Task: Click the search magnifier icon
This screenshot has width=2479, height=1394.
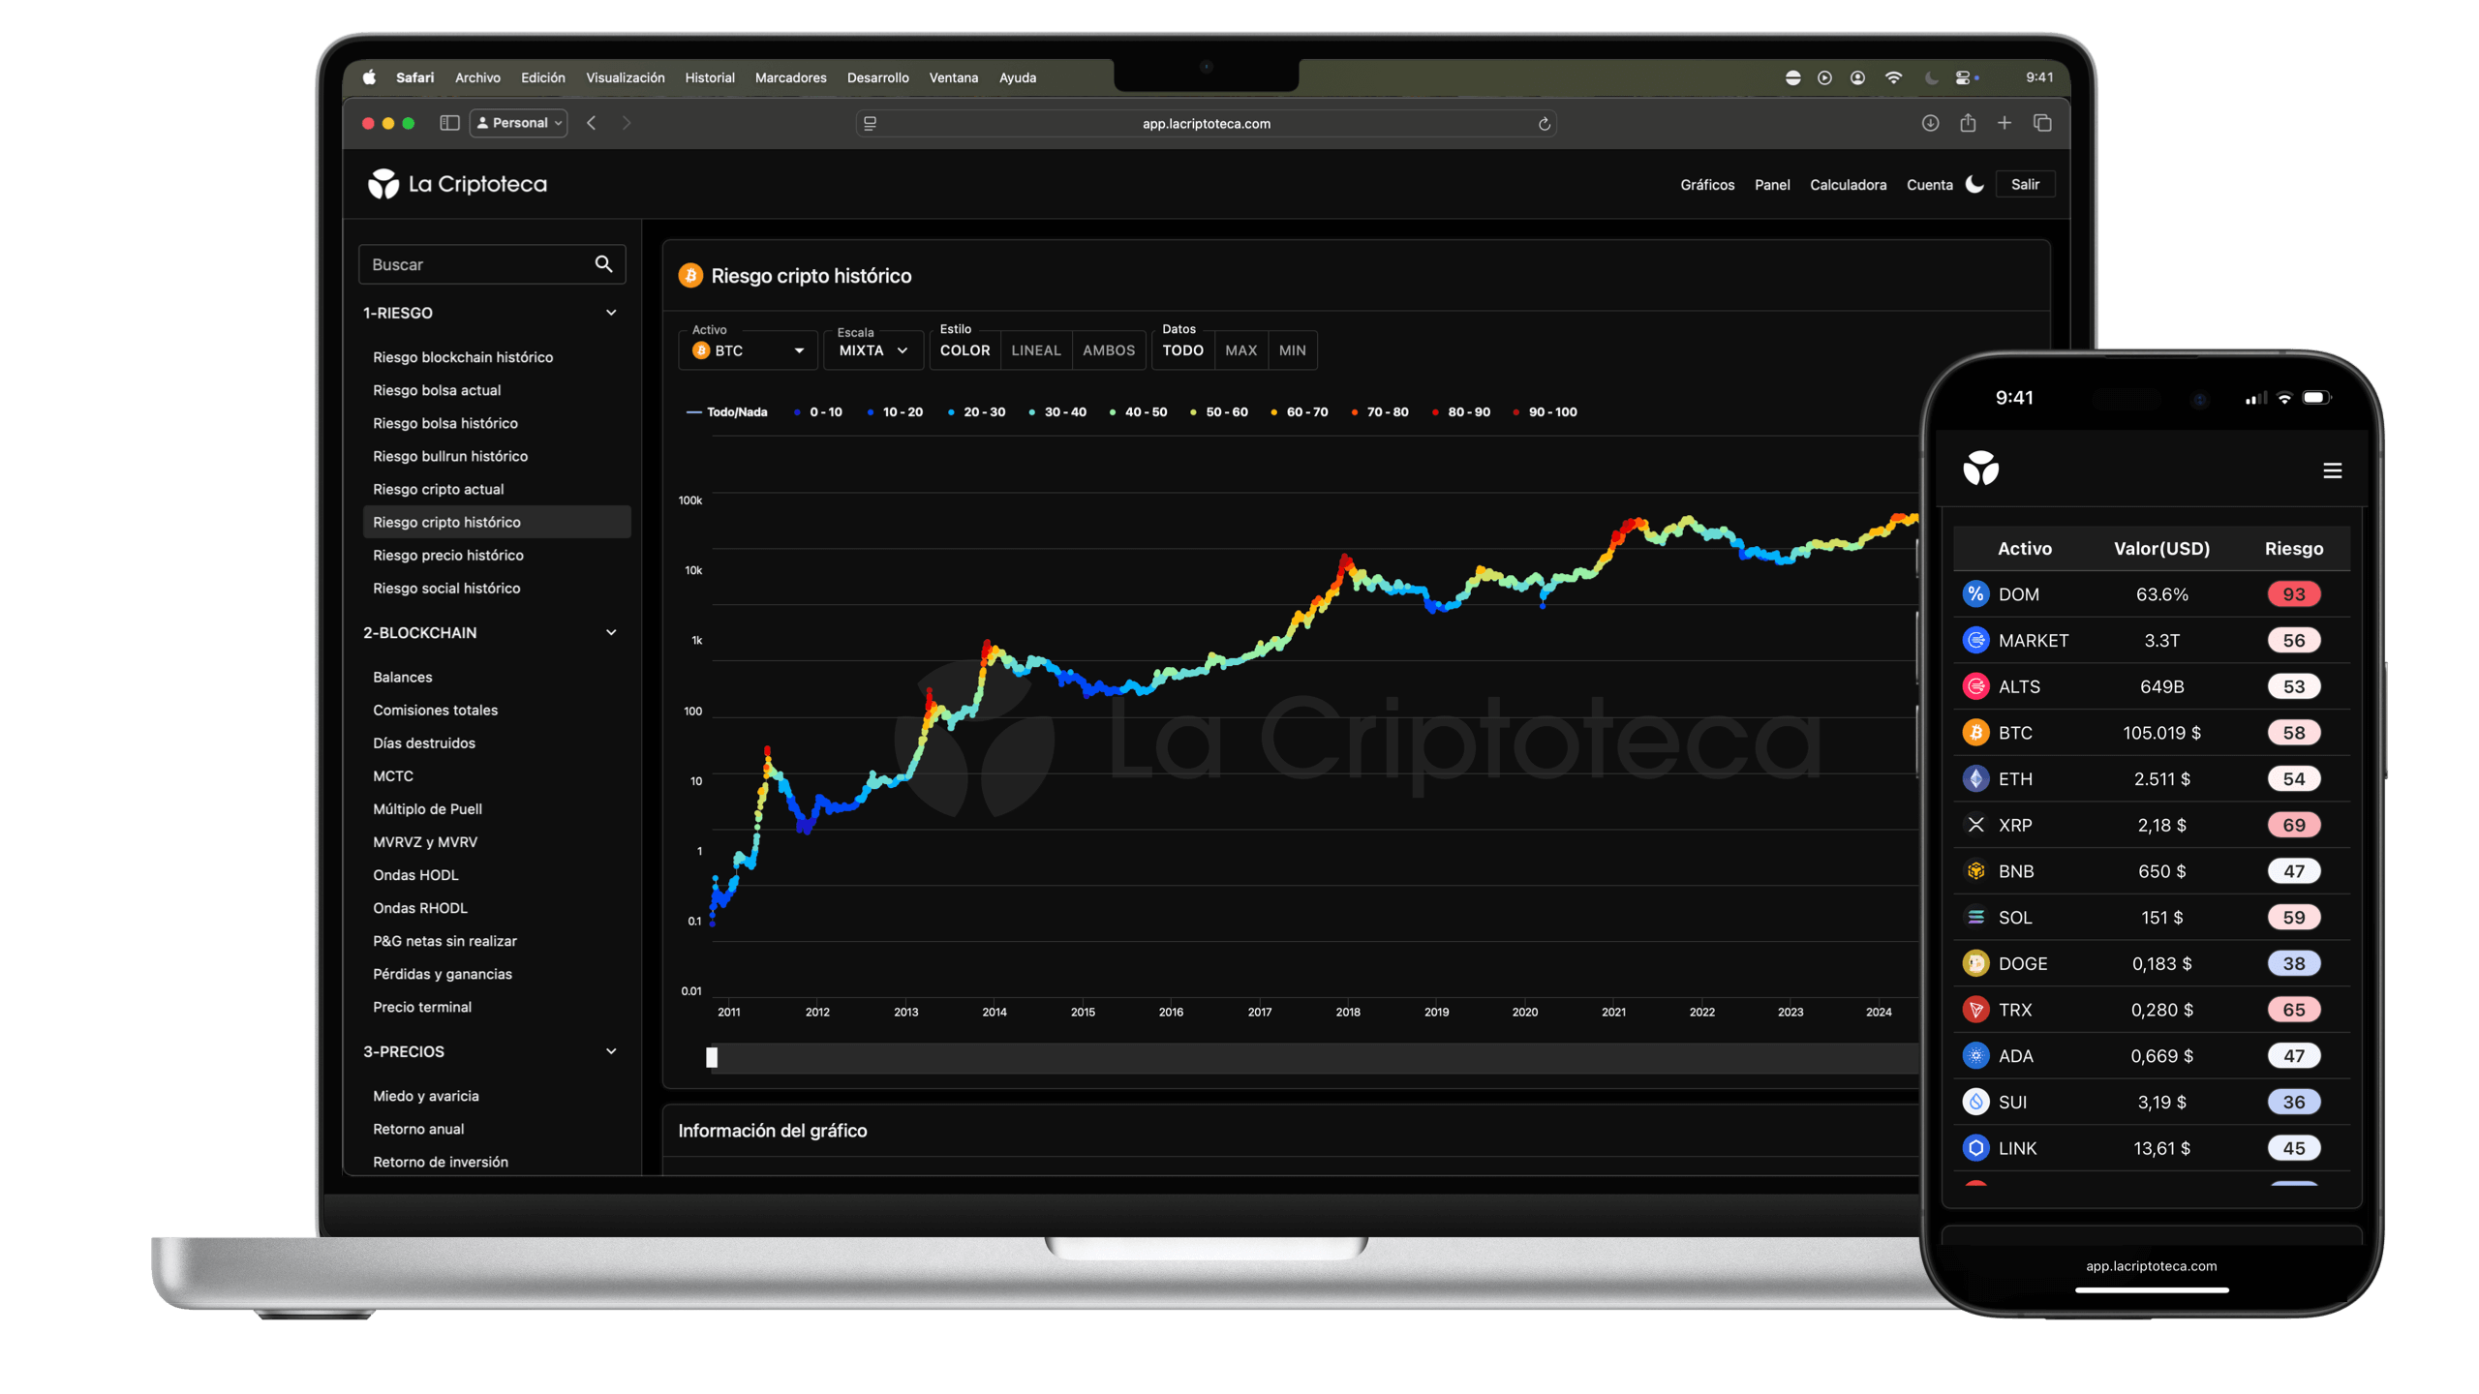Action: 603,264
